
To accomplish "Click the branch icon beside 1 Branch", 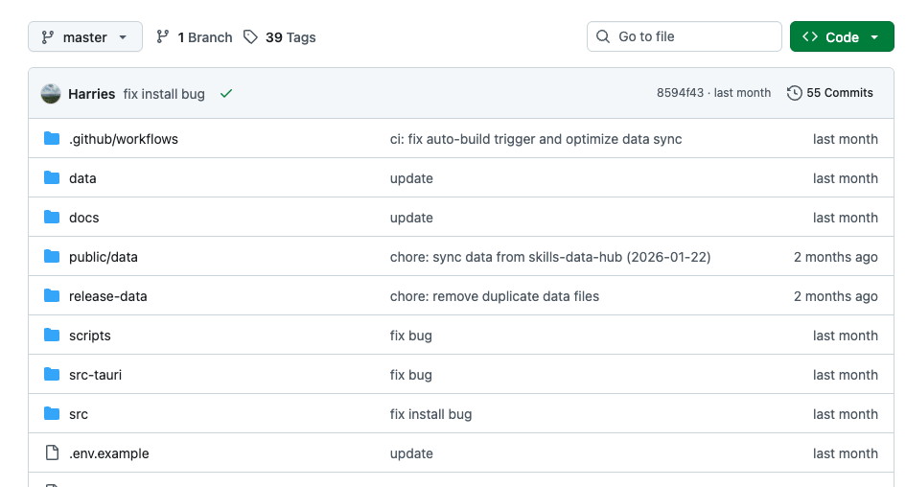I will coord(162,37).
